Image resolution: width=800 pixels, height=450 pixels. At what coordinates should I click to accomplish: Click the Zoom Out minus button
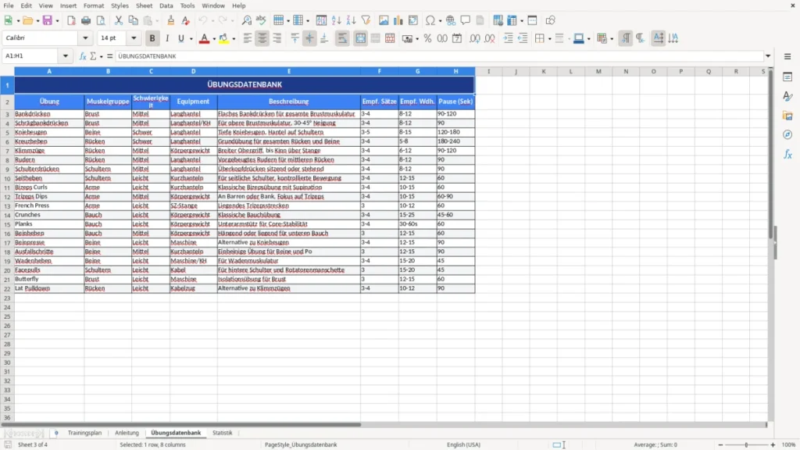point(720,445)
